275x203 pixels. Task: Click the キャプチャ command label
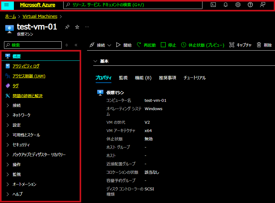244,45
